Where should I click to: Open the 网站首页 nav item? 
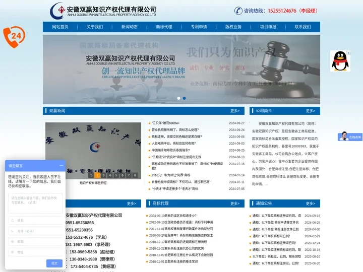pos(60,27)
